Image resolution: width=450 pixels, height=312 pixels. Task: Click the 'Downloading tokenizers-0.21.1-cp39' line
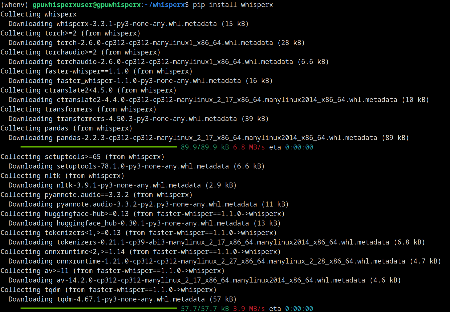tap(217, 242)
